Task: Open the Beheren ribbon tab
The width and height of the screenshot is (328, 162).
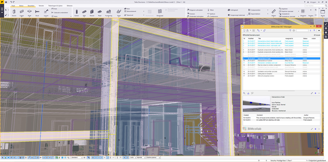Action: click(69, 6)
